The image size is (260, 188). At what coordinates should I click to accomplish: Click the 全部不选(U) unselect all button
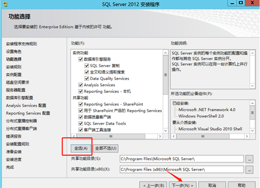(106, 148)
